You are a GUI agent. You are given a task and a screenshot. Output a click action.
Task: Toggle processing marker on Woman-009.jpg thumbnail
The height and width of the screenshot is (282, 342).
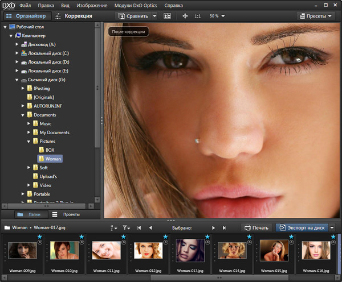coord(39,242)
